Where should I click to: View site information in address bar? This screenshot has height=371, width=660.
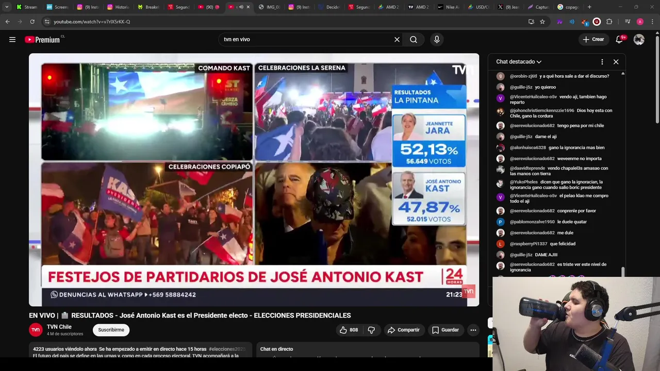coord(47,22)
